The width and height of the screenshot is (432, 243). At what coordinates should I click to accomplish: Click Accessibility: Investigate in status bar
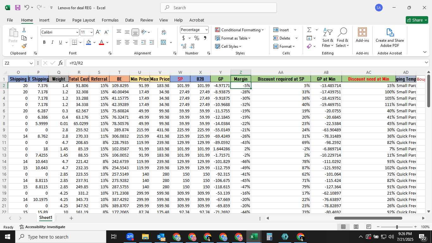tap(42, 227)
